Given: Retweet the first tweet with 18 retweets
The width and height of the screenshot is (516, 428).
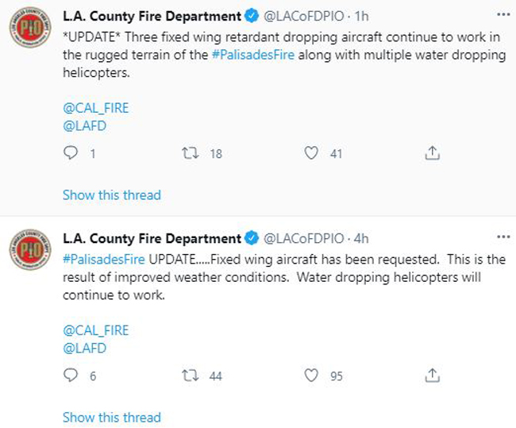Looking at the screenshot, I should (x=191, y=153).
